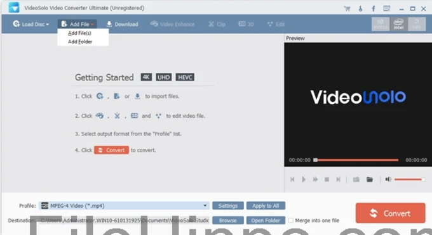Toggle Intel hardware acceleration
This screenshot has height=235, width=432.
(398, 24)
